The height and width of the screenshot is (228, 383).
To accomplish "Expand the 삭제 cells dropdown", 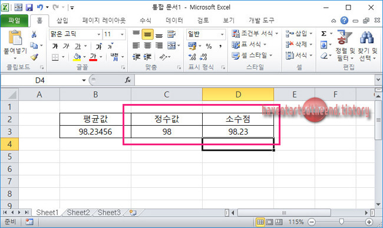I will 311,44.
